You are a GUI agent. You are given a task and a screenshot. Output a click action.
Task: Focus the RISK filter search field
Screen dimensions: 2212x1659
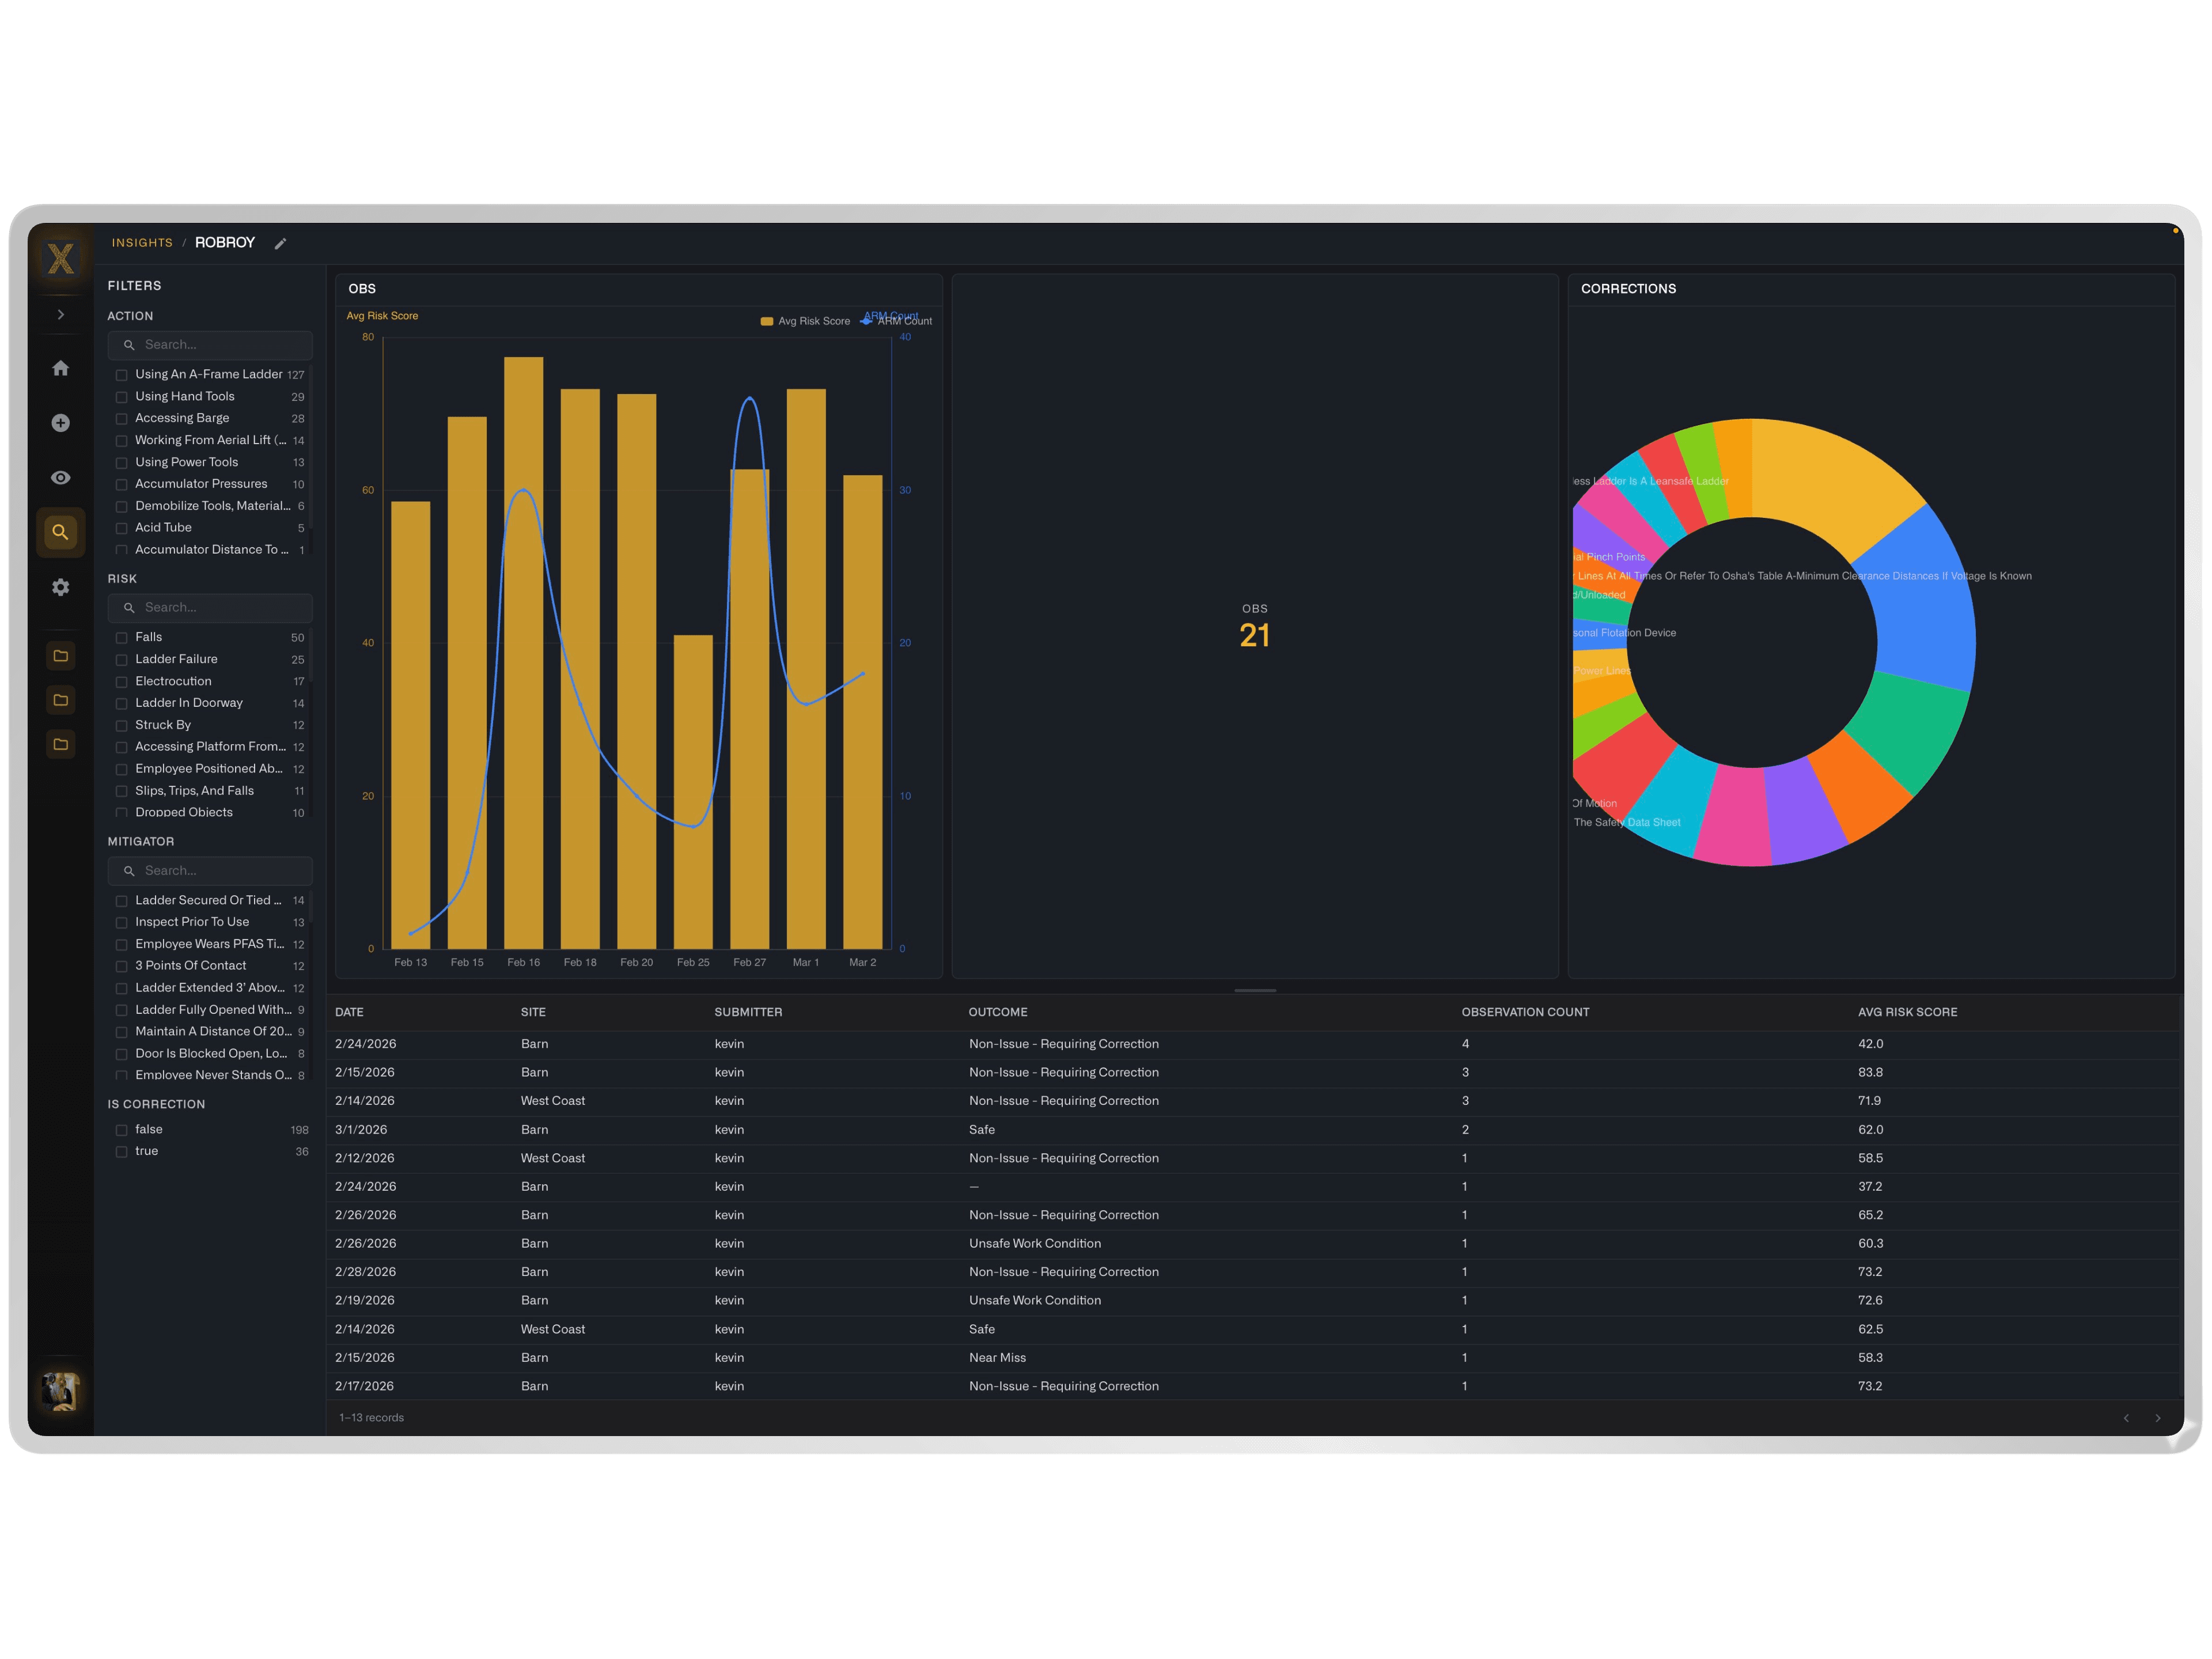[210, 608]
